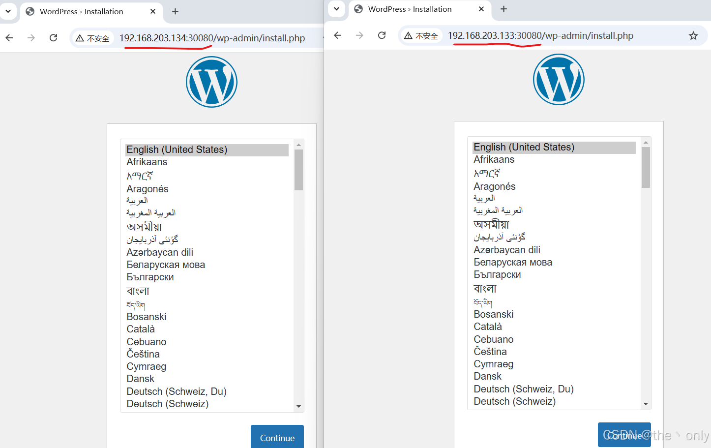The image size is (711, 448).
Task: Select Català in right language list
Action: pos(554,327)
